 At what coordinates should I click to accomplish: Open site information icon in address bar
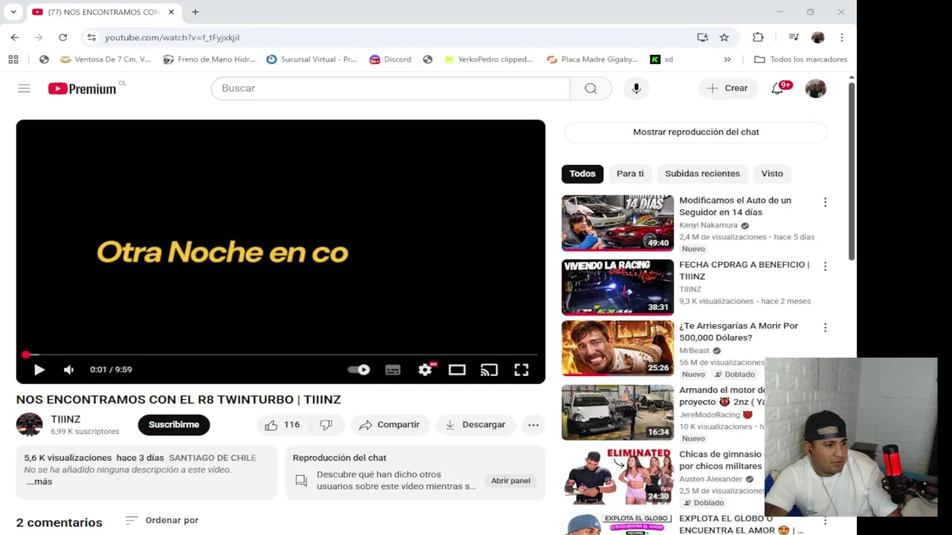(91, 37)
